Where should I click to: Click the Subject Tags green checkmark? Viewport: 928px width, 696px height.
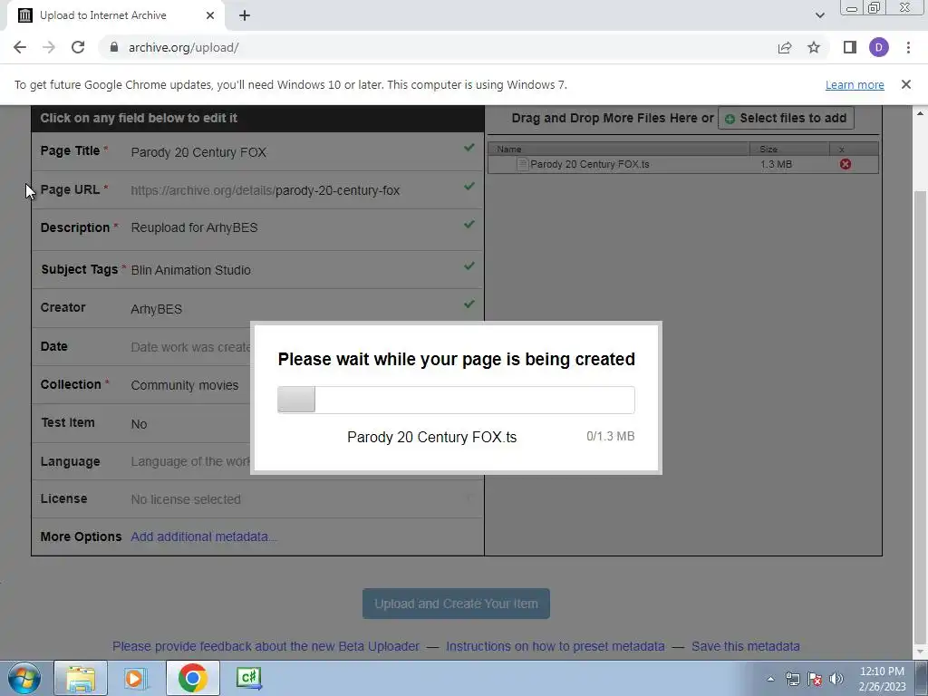[469, 266]
